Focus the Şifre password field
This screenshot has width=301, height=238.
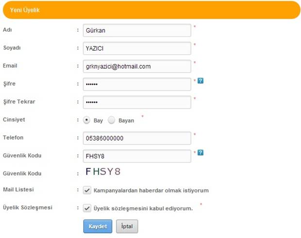click(x=137, y=84)
